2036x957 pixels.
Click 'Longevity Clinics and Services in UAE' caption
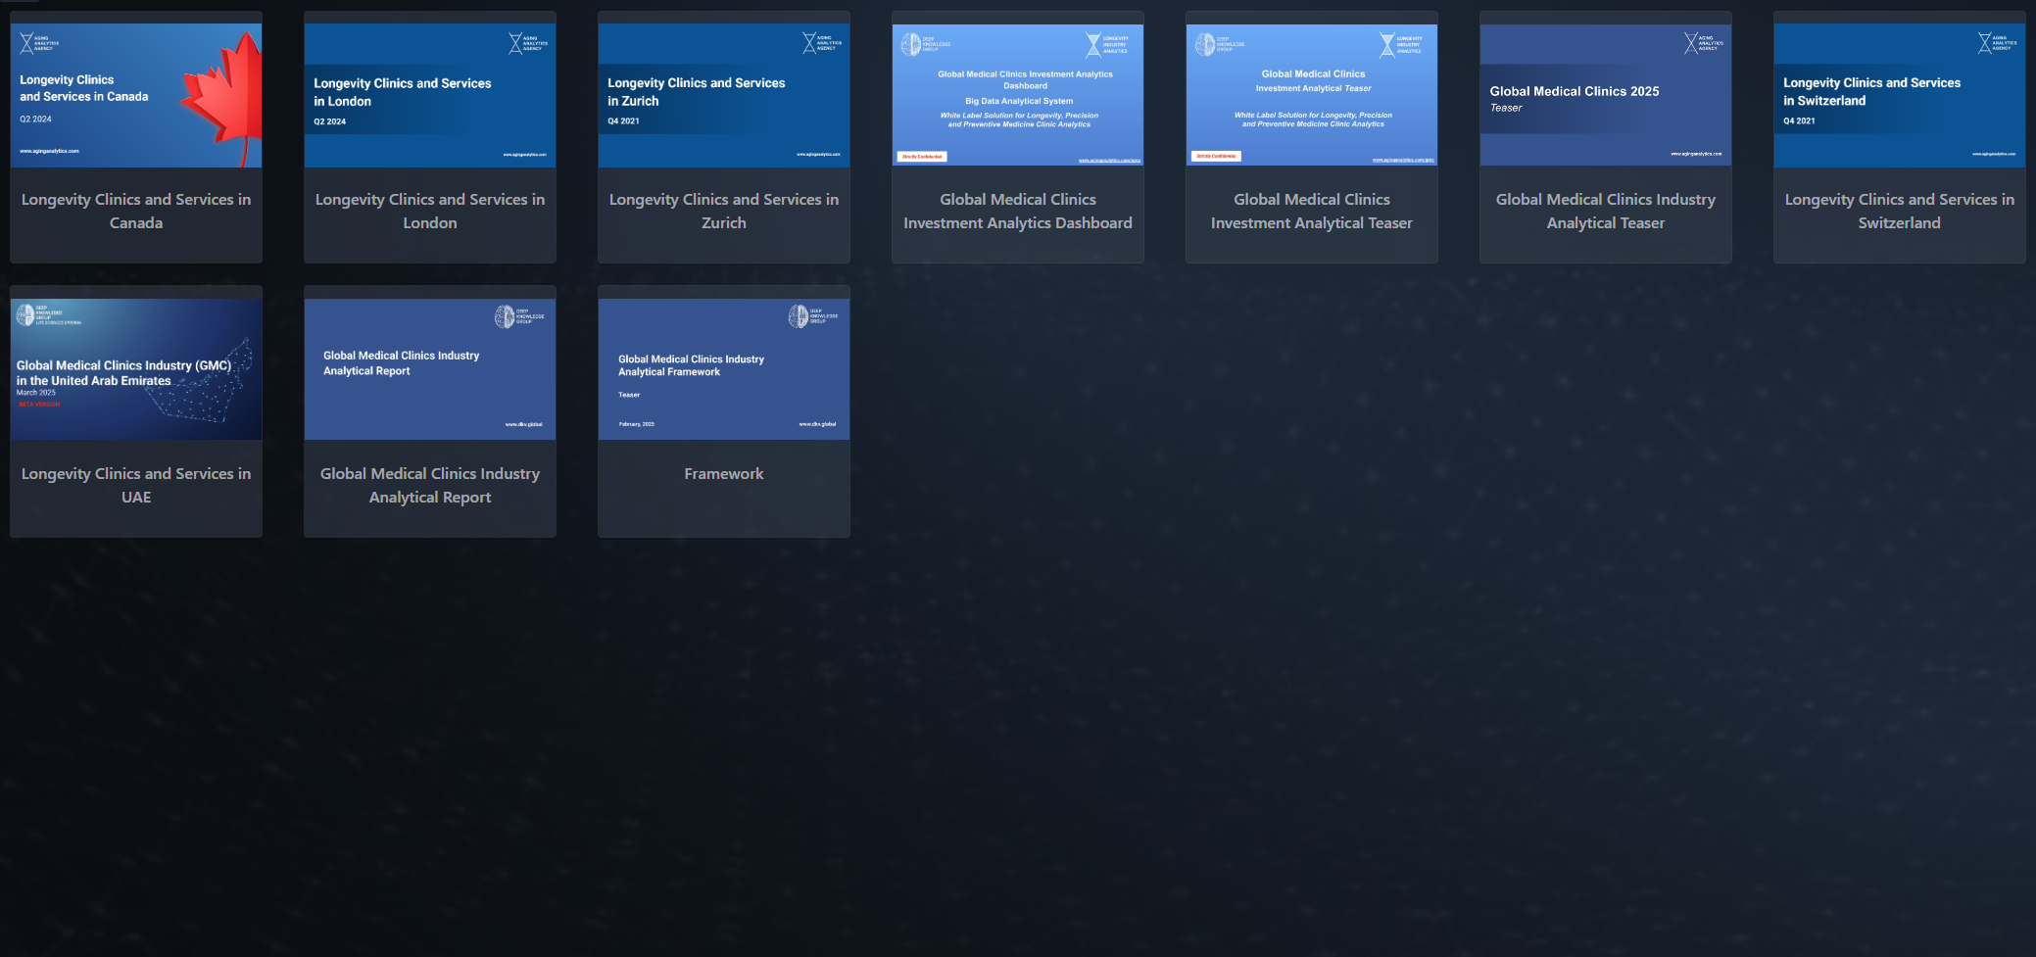click(136, 486)
